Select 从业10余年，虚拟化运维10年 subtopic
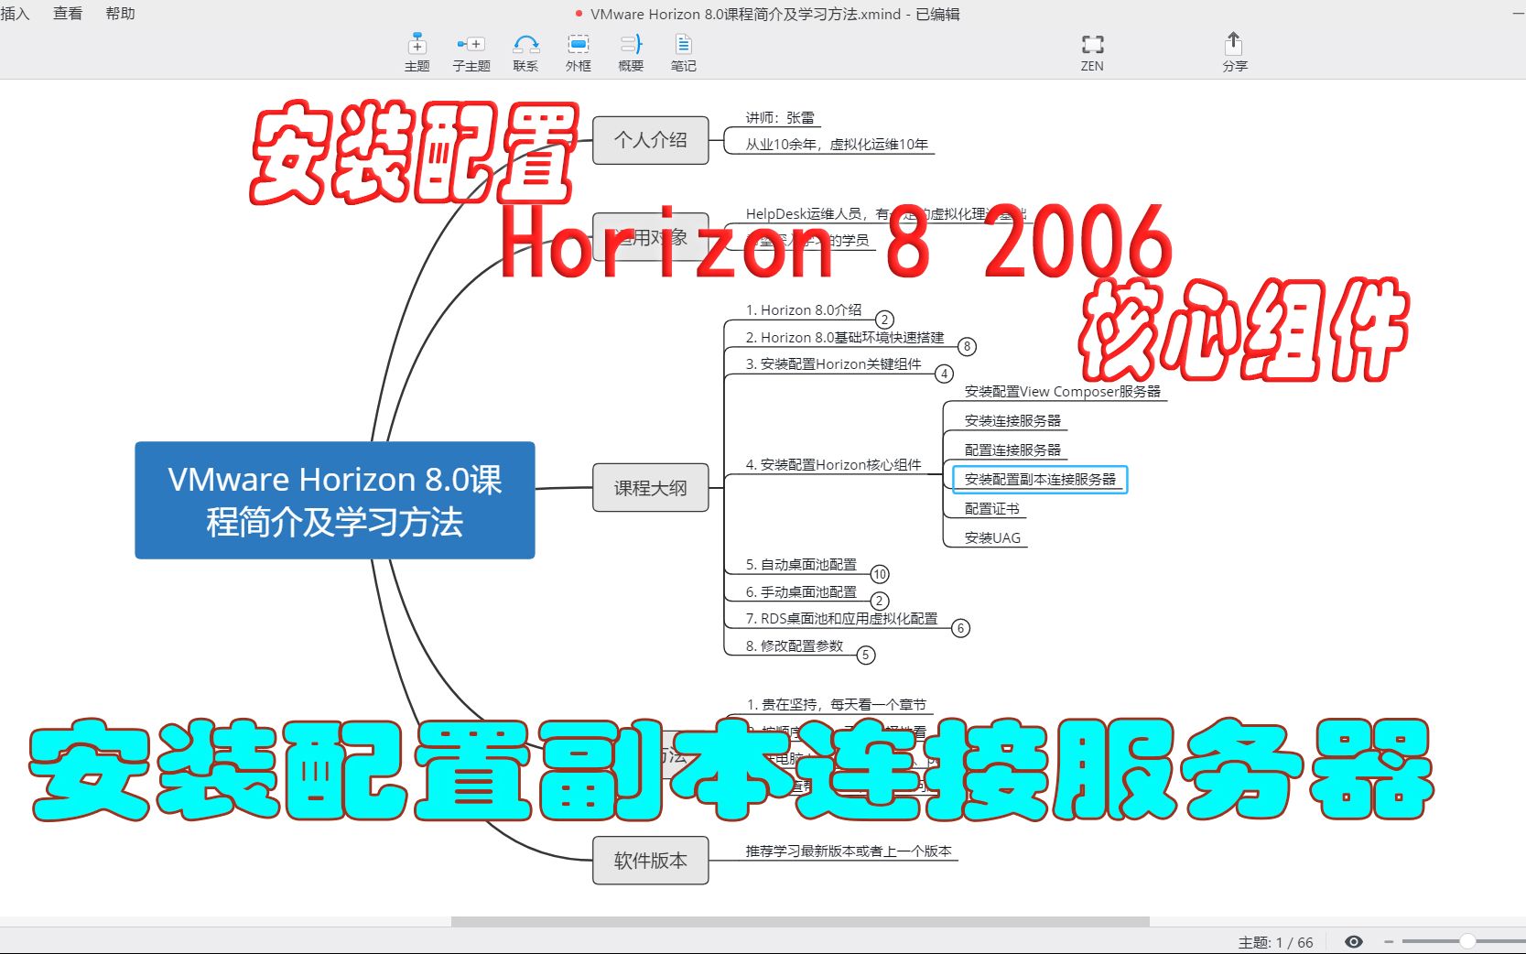This screenshot has width=1526, height=954. pyautogui.click(x=837, y=144)
